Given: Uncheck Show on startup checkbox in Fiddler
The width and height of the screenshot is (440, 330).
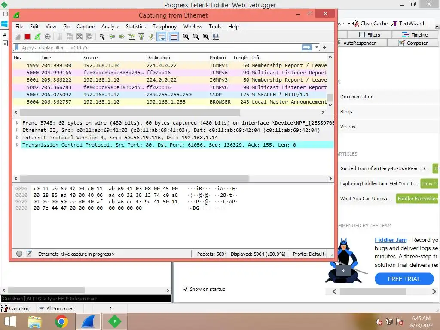Looking at the screenshot, I should tap(185, 289).
